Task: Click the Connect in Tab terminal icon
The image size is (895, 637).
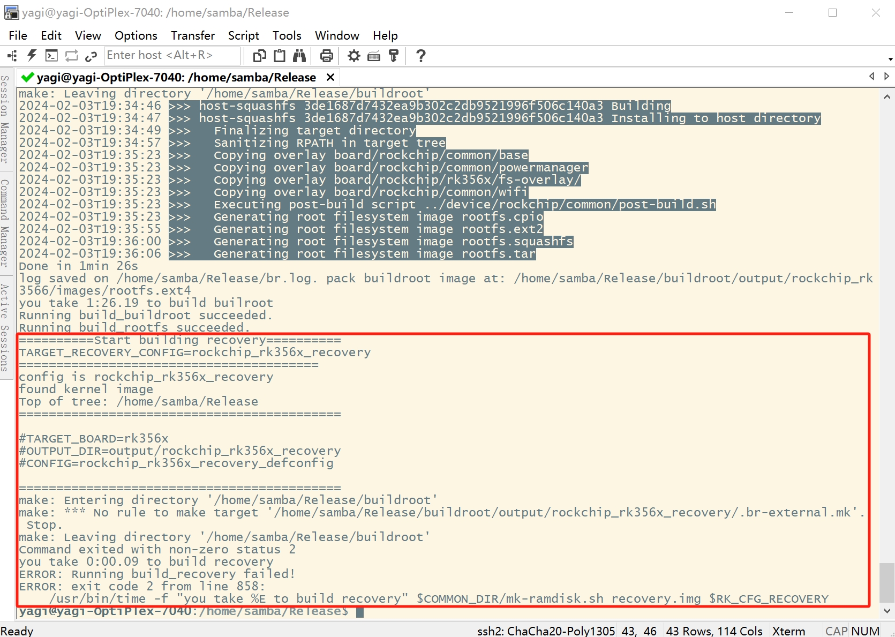Action: click(51, 56)
